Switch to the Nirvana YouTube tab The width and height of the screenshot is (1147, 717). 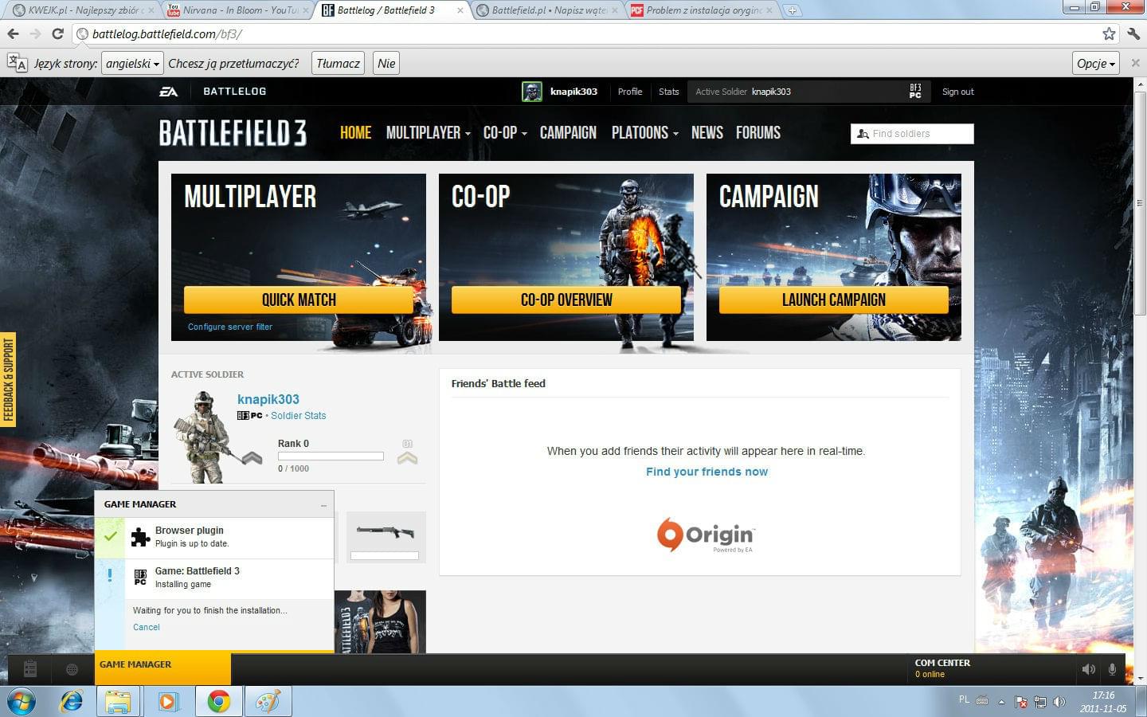239,10
